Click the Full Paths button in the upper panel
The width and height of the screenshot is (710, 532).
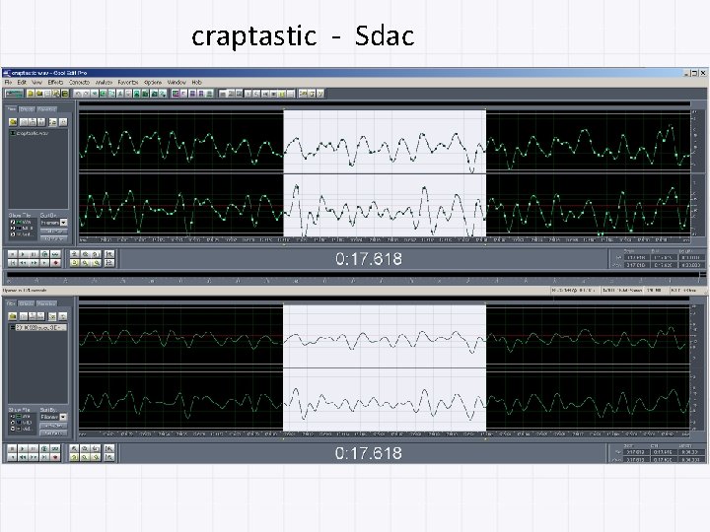(x=53, y=238)
